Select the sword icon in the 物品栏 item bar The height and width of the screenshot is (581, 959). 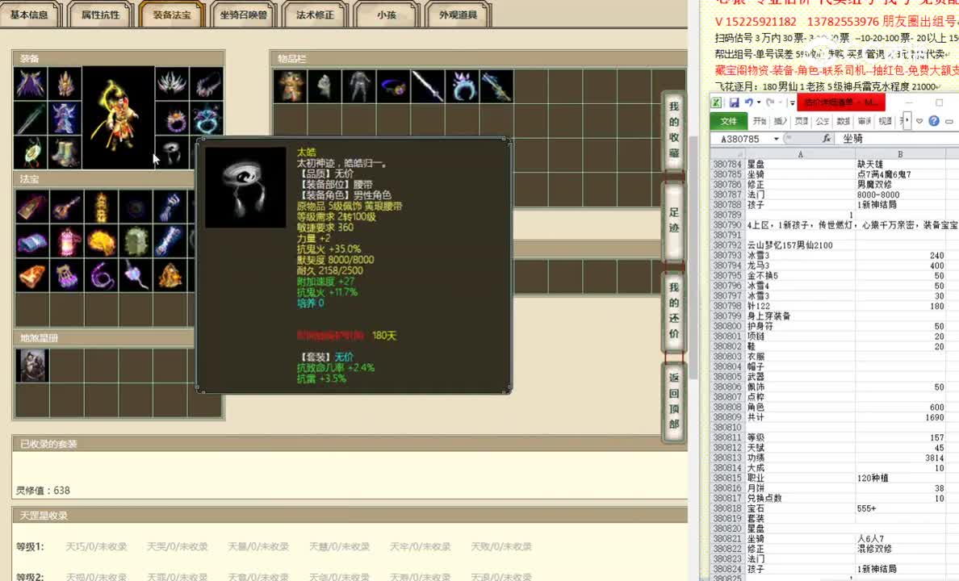click(427, 87)
